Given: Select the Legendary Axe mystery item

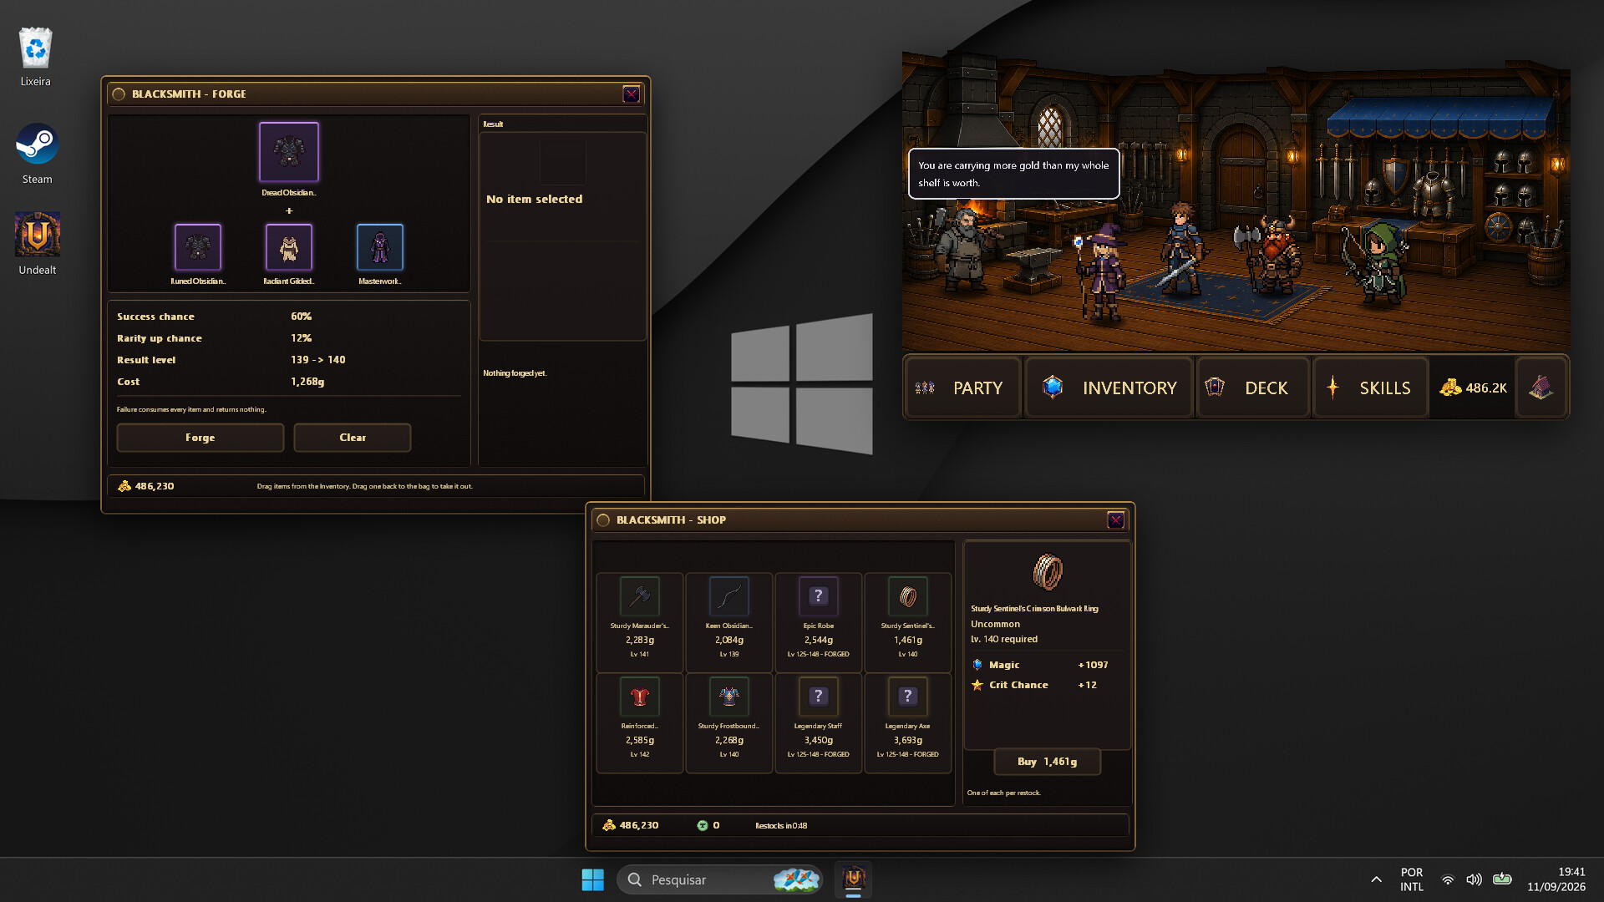Looking at the screenshot, I should pyautogui.click(x=908, y=722).
